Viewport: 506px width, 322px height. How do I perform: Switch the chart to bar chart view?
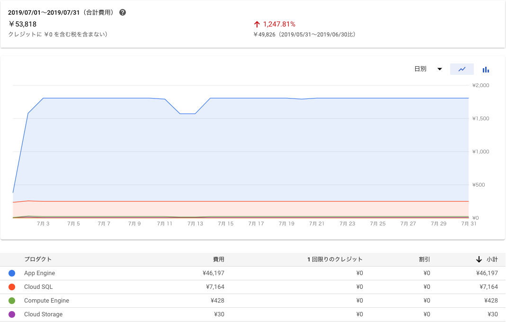coord(486,69)
